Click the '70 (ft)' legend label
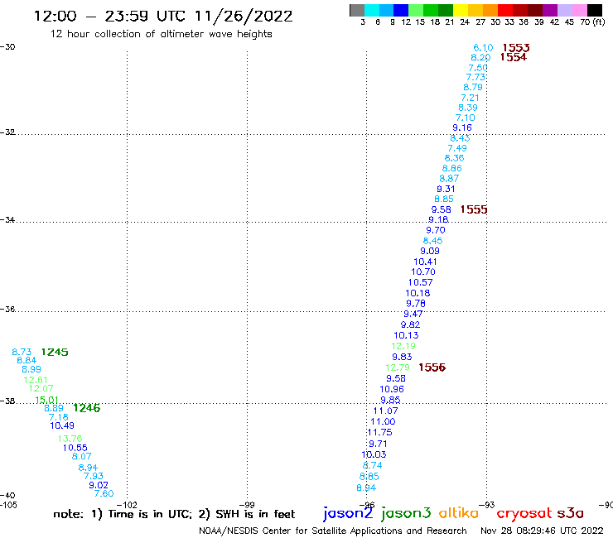The image size is (613, 538). coord(592,22)
